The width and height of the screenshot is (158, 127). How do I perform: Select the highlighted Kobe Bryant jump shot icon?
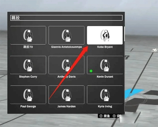pyautogui.click(x=105, y=35)
